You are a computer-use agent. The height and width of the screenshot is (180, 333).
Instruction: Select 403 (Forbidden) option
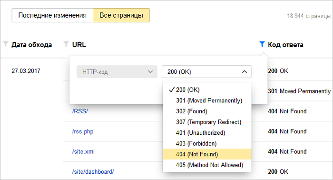[207, 143]
